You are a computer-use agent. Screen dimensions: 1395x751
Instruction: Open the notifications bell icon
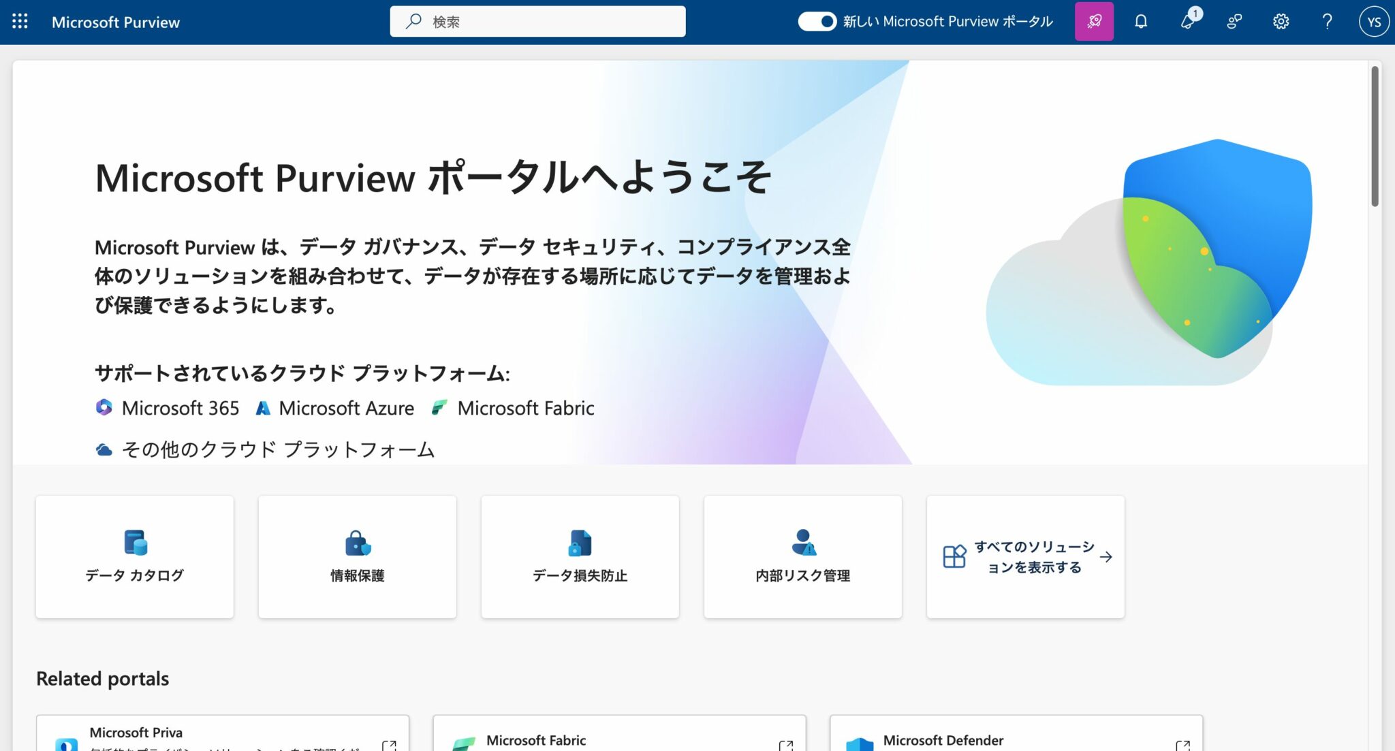(1141, 22)
